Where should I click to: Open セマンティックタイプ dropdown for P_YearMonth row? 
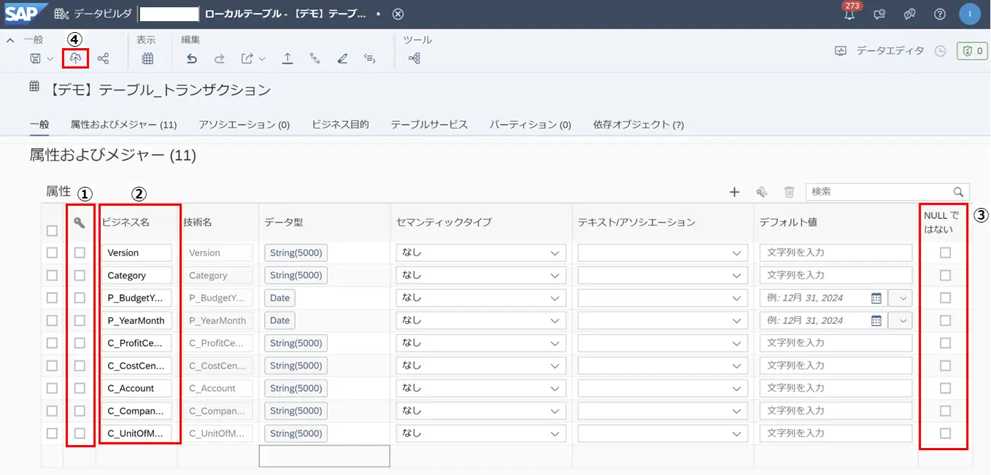[x=481, y=320]
